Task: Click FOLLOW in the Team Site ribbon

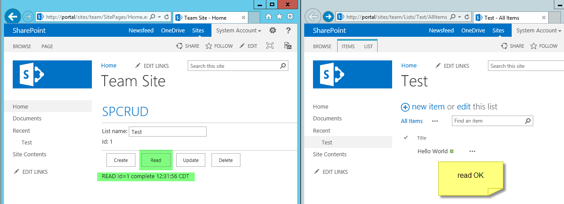Action: (219, 46)
